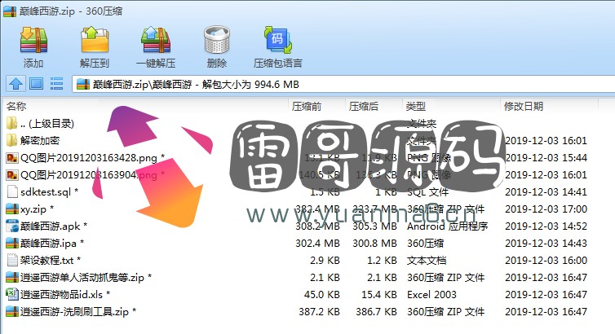Click the archive icon in address bar
Screen dimensions: 615x334
click(82, 84)
